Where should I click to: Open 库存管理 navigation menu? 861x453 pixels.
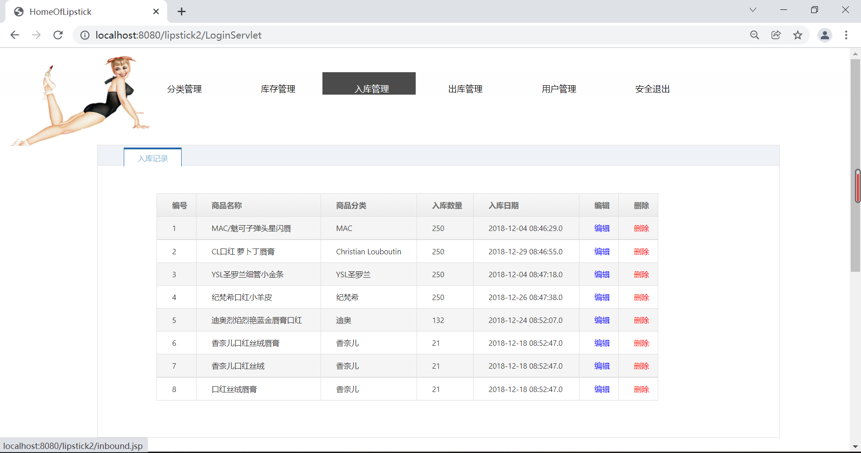tap(278, 89)
